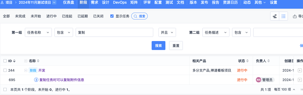
Task: Open the 设置 tab
Action: [x=273, y=3]
